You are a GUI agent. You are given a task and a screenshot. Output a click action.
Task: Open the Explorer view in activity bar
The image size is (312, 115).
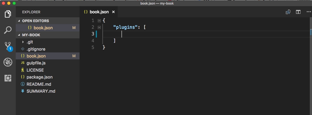pyautogui.click(x=8, y=14)
